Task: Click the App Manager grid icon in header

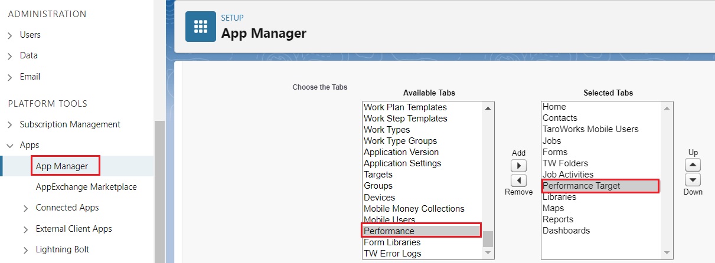Action: point(201,27)
